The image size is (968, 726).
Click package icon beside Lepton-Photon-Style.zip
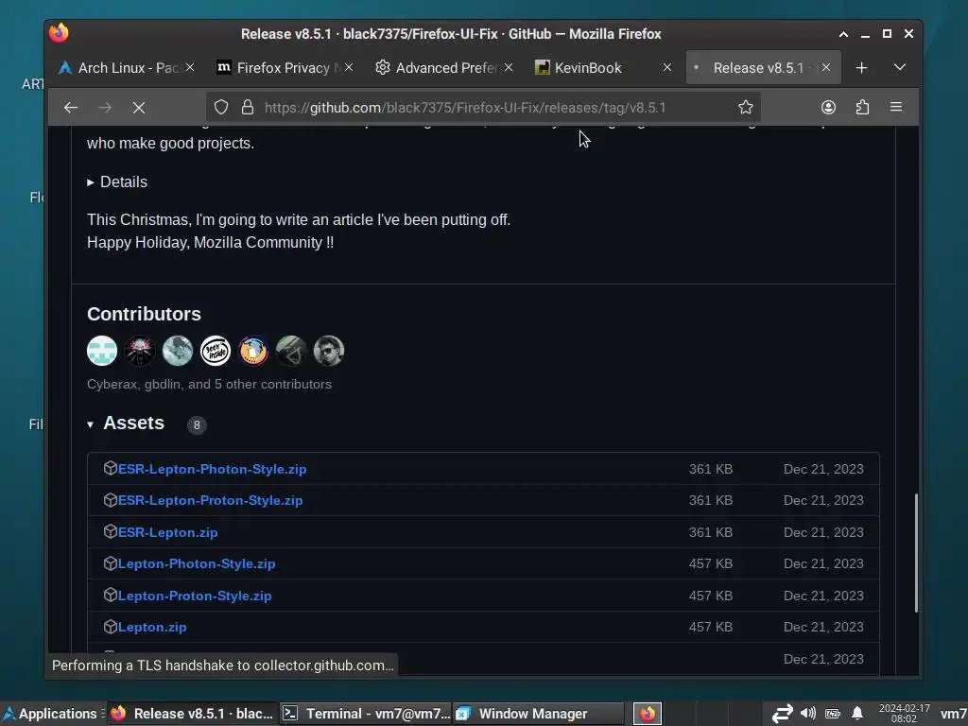tap(111, 563)
